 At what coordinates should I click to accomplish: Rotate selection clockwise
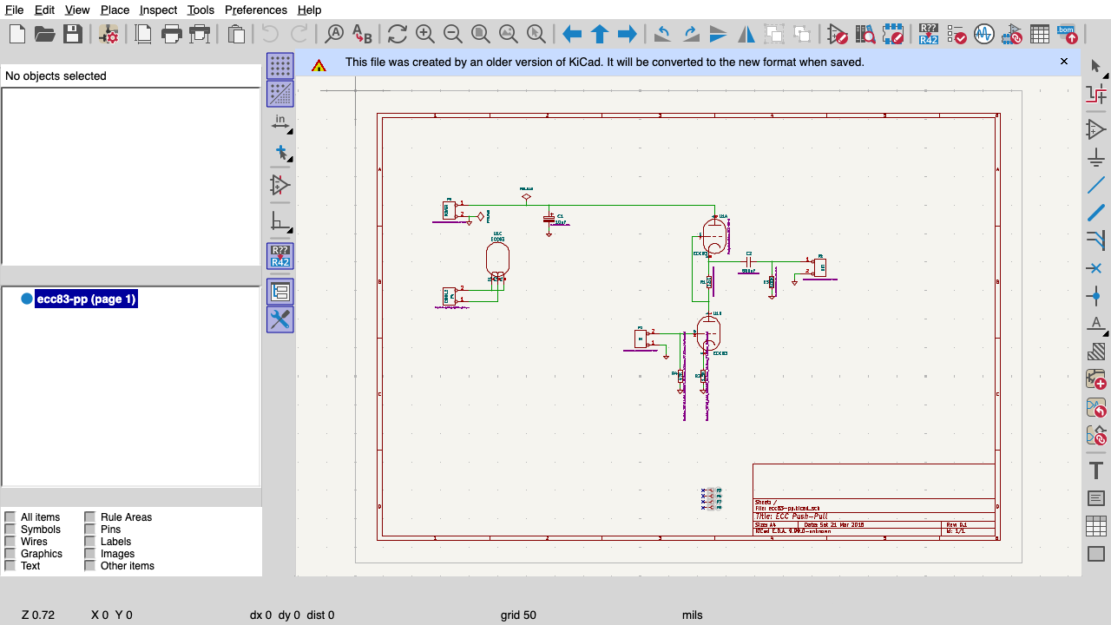point(691,34)
